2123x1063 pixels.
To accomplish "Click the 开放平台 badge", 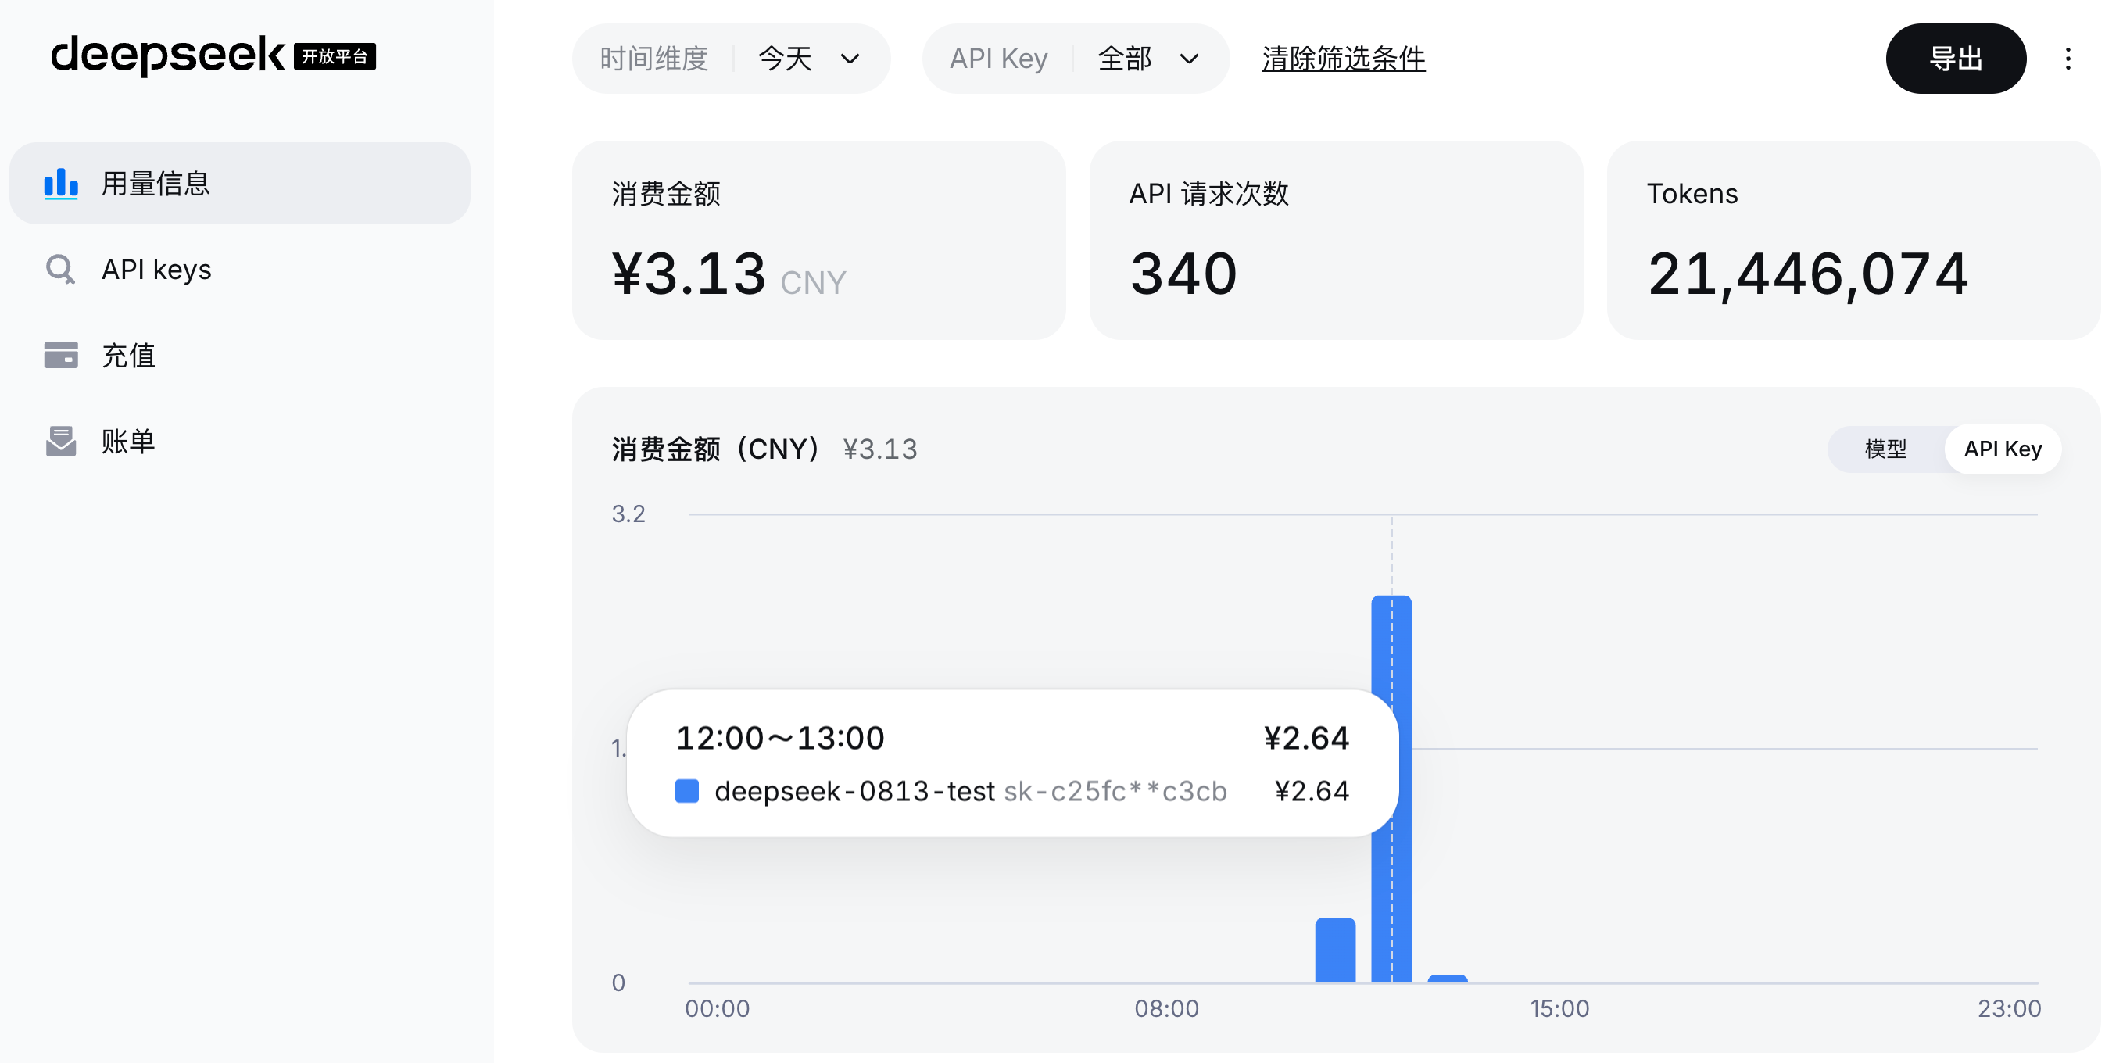I will pyautogui.click(x=335, y=56).
